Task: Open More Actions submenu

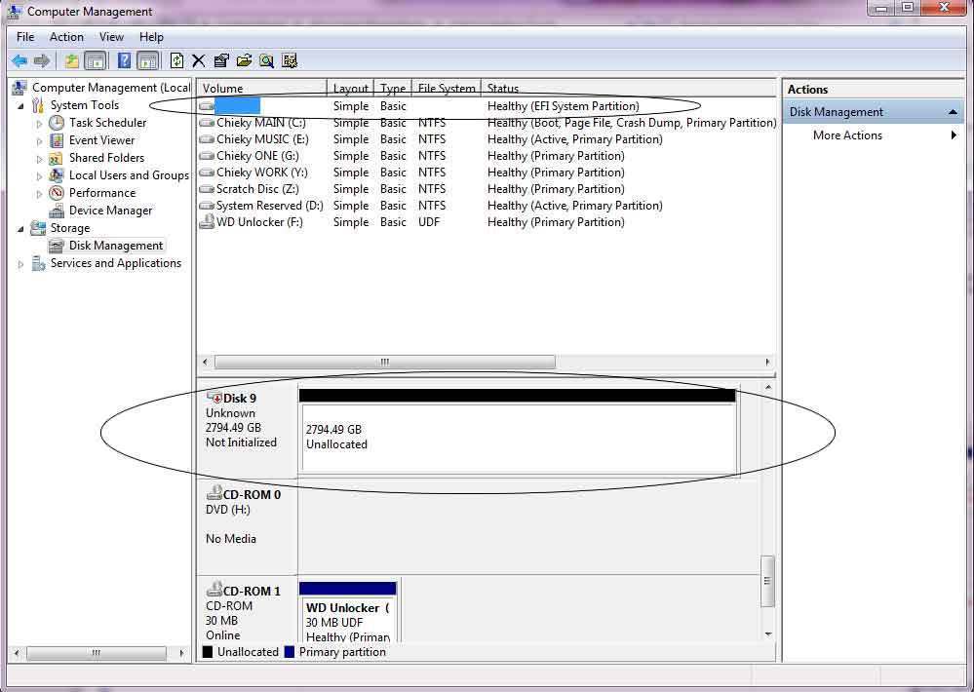Action: pyautogui.click(x=847, y=135)
